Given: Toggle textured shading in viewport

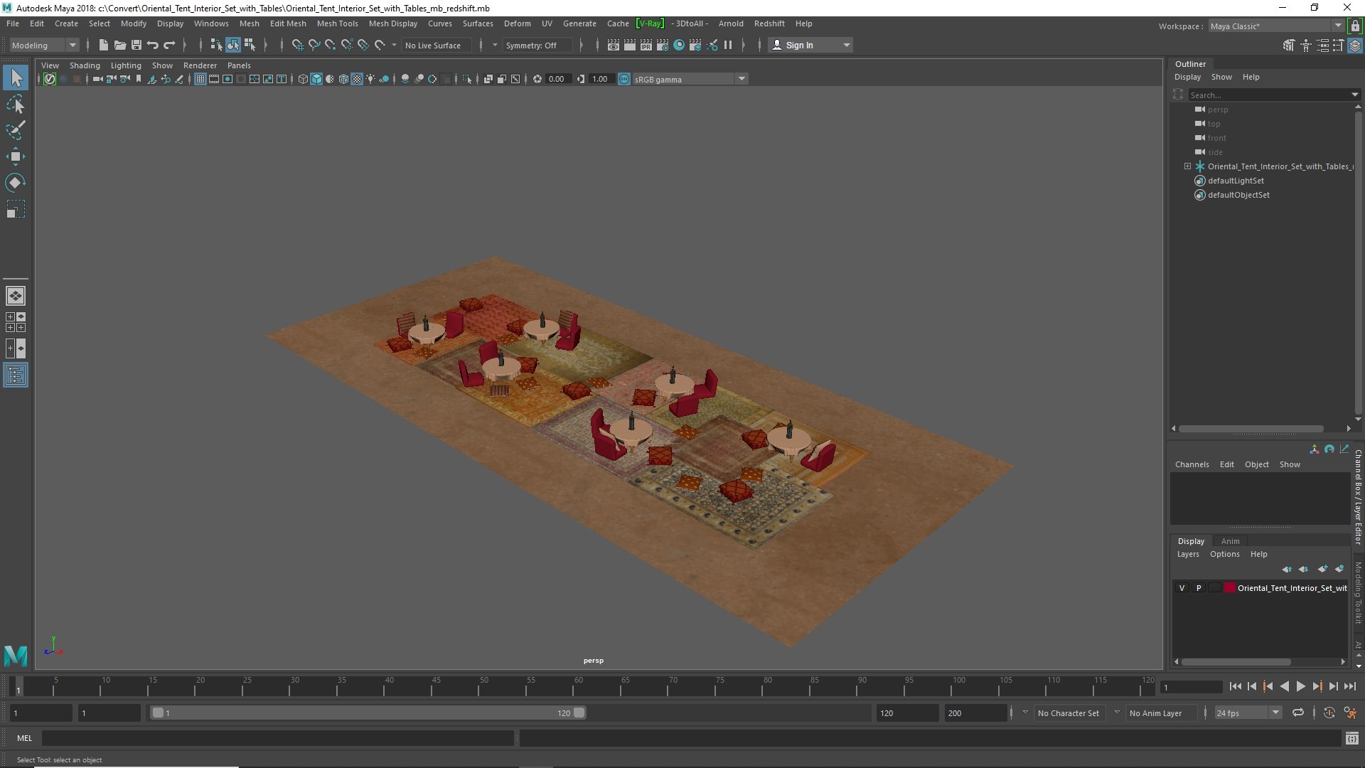Looking at the screenshot, I should coord(358,79).
